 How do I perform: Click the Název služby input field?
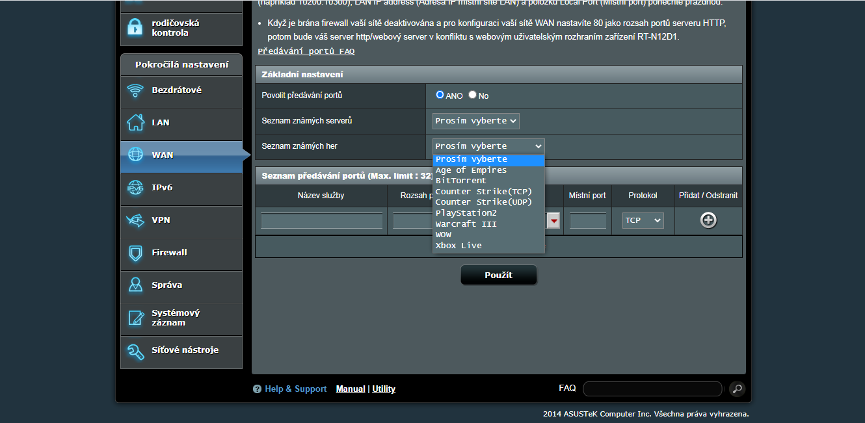[321, 221]
